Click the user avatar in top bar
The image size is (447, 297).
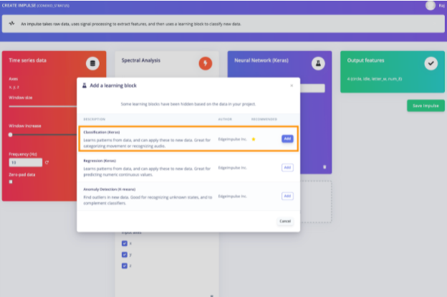click(430, 5)
